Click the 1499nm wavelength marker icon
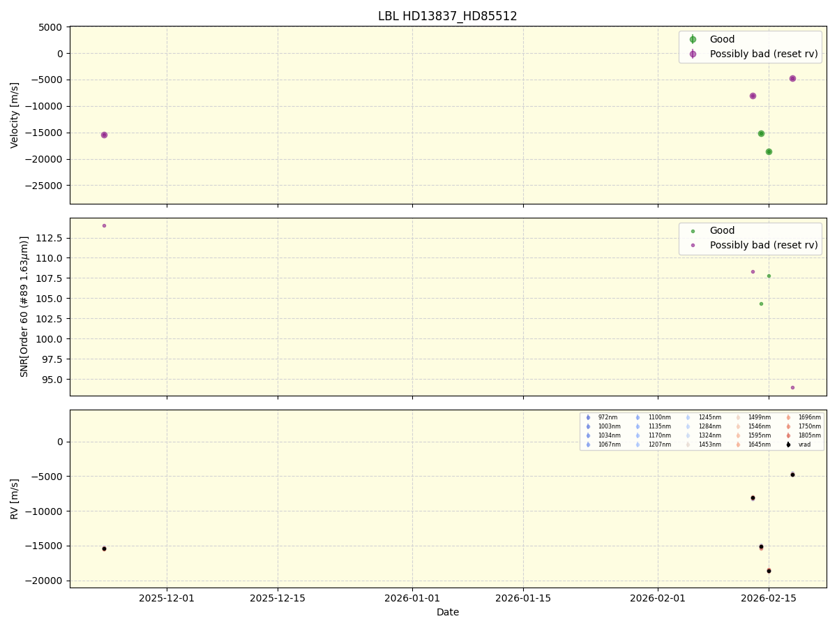The height and width of the screenshot is (628, 837). [x=737, y=418]
